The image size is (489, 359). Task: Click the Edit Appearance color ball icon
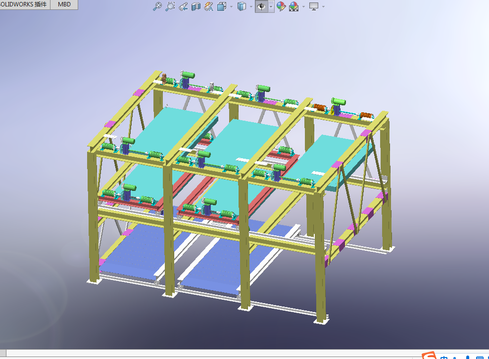281,6
